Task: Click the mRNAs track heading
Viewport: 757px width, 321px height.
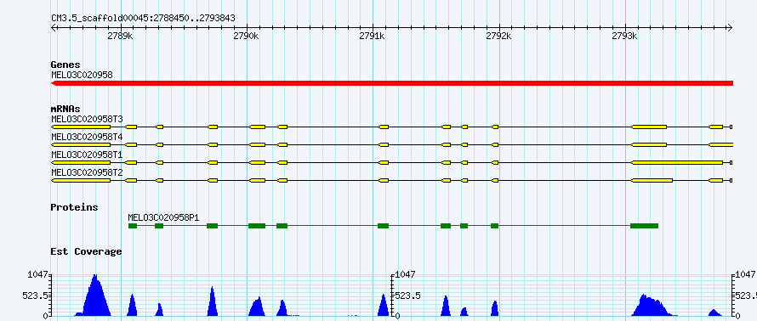Action: (65, 109)
